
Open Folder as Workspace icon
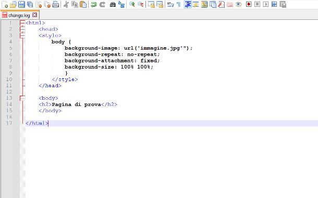[230, 5]
